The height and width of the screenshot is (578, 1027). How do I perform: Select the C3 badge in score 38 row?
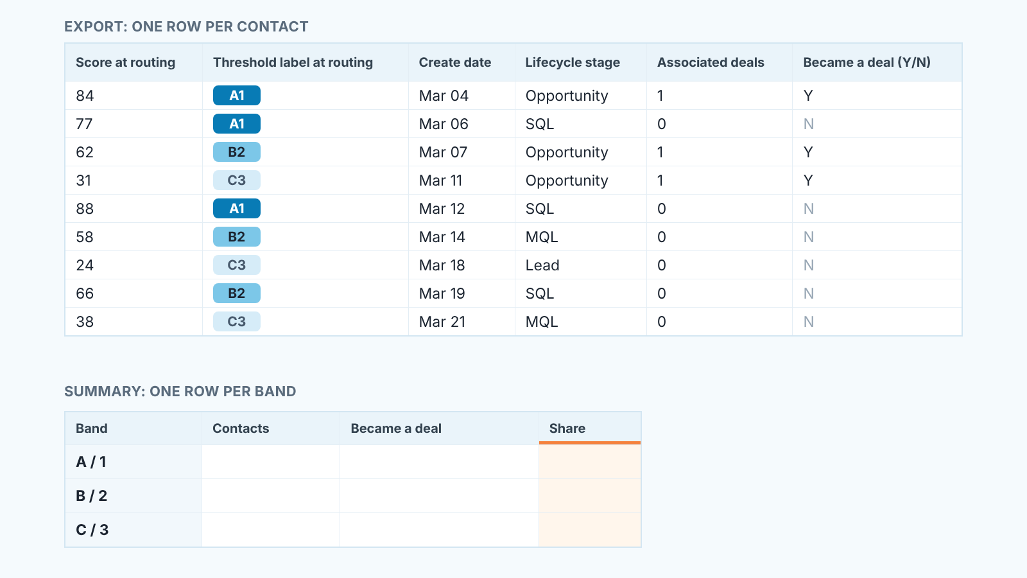click(x=237, y=322)
